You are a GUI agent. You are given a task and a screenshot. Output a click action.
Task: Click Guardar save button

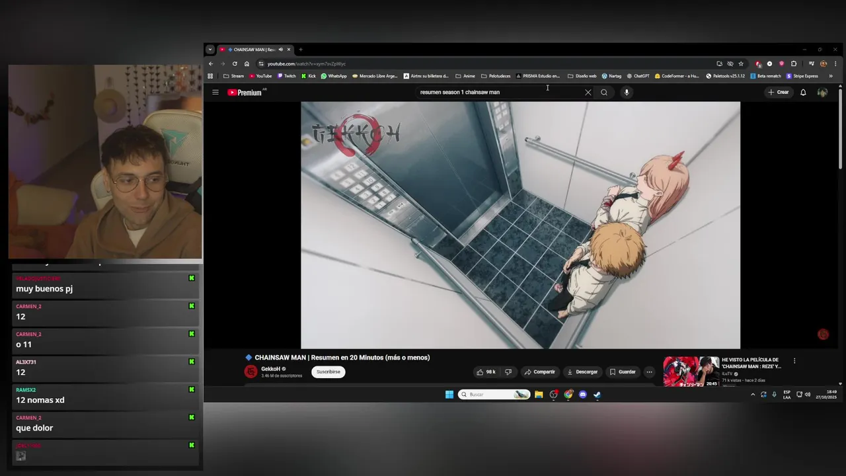click(x=623, y=372)
